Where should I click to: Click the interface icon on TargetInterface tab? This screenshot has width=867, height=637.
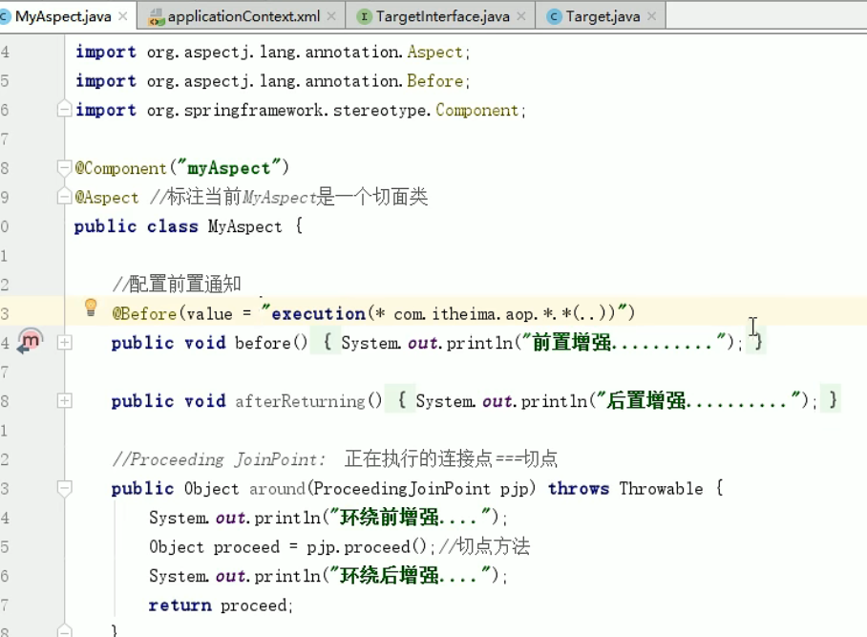click(364, 17)
